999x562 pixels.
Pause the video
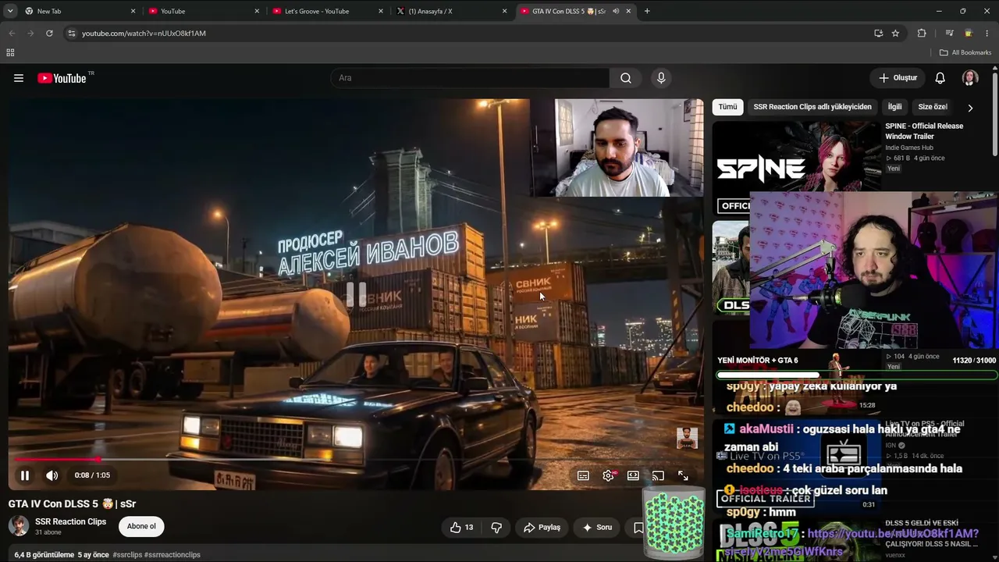(x=25, y=475)
